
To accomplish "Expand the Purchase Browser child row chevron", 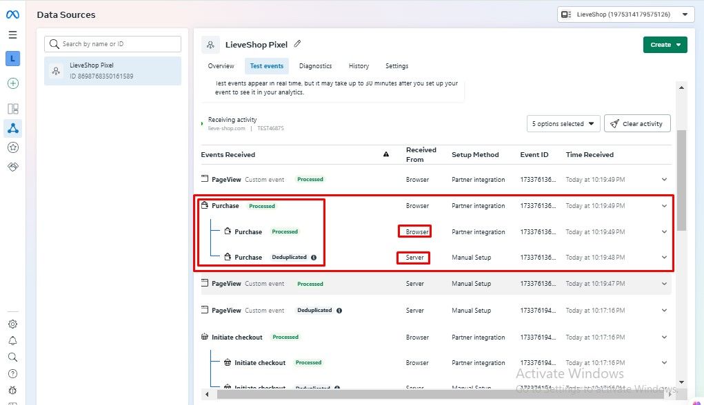I will (x=665, y=232).
